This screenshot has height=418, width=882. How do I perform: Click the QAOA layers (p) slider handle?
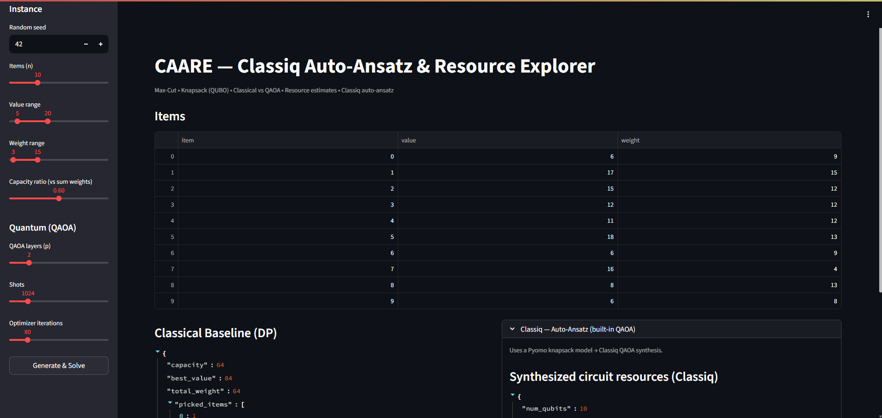point(29,263)
